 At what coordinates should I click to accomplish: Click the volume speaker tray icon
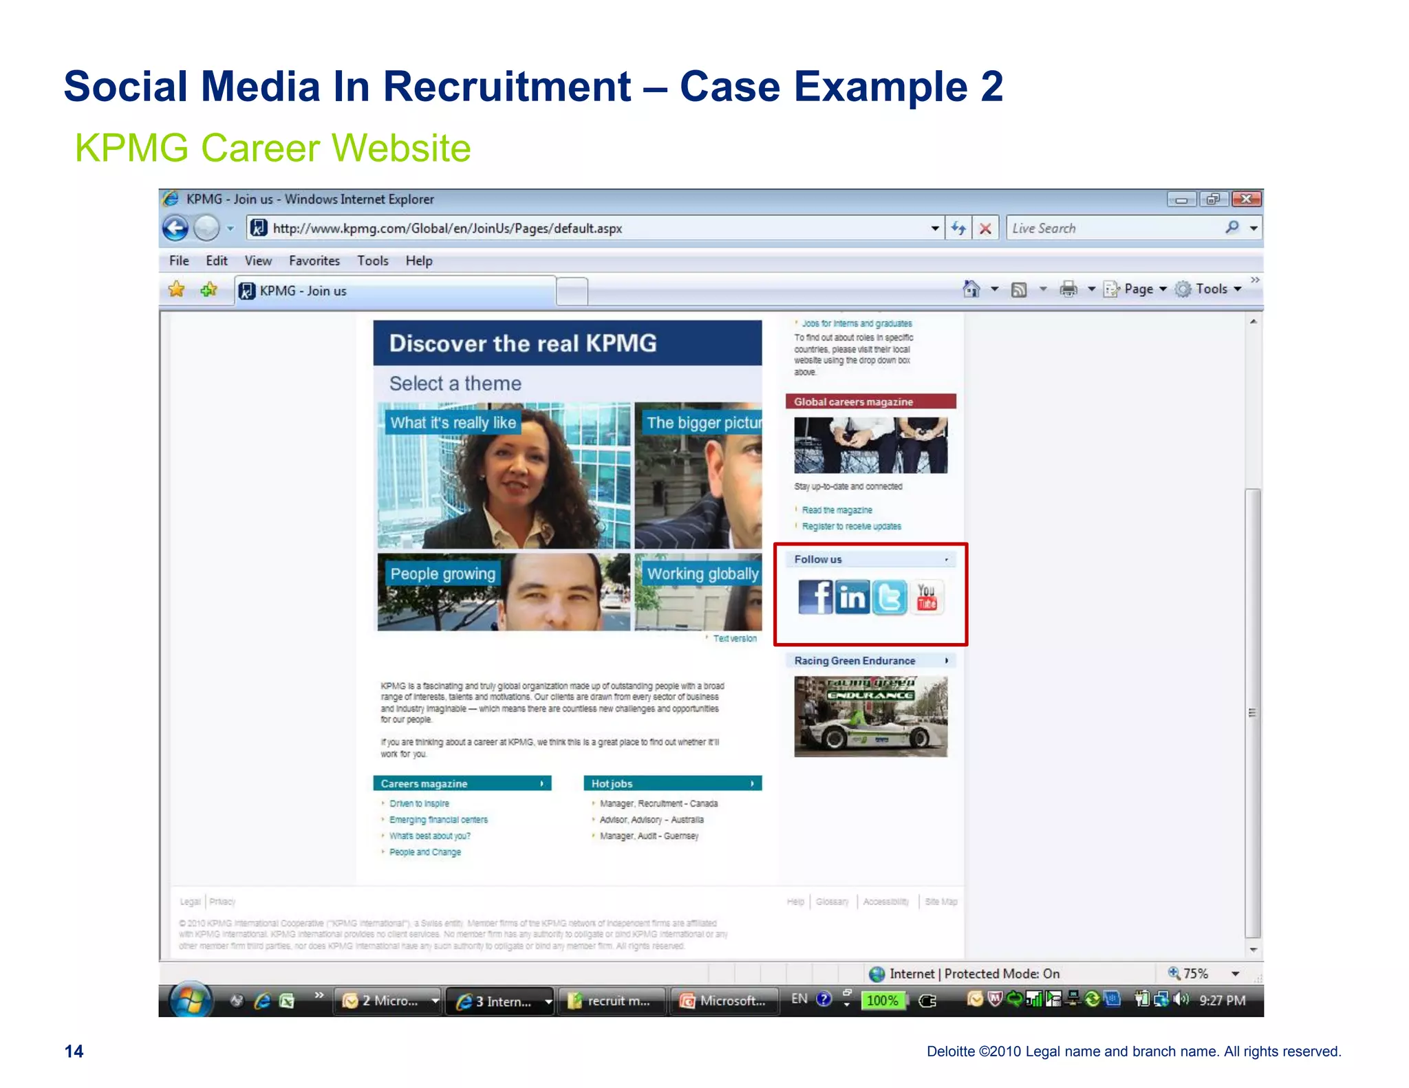[x=1181, y=999]
